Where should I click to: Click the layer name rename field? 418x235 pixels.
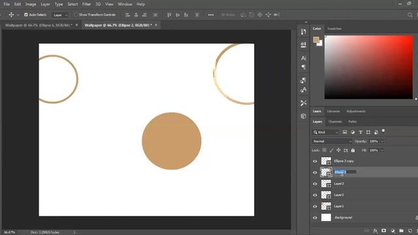click(x=345, y=172)
